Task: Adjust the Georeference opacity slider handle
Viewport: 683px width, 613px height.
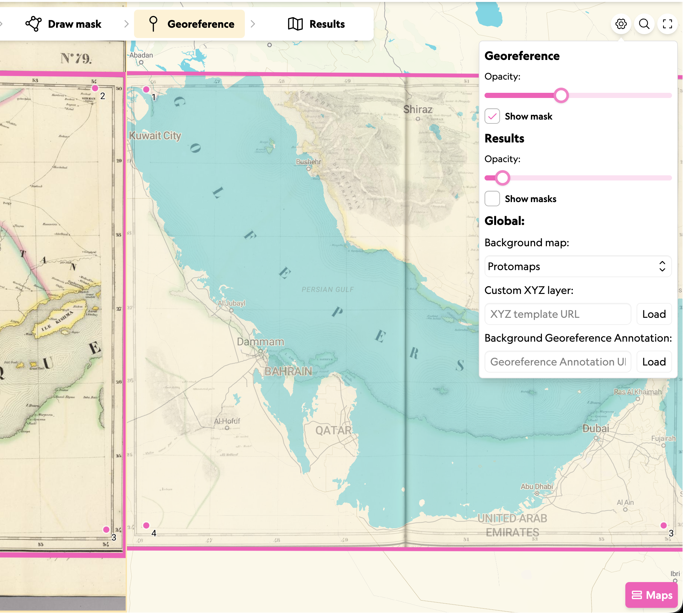Action: [x=561, y=95]
